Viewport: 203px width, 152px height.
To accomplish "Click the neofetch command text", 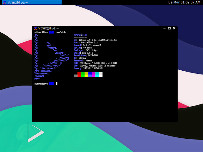I will pyautogui.click(x=61, y=32).
